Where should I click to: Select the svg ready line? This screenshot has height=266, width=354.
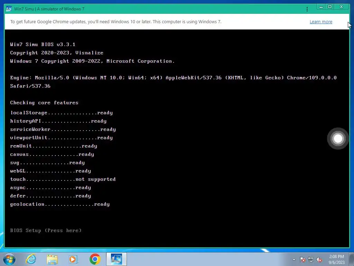pyautogui.click(x=47, y=163)
